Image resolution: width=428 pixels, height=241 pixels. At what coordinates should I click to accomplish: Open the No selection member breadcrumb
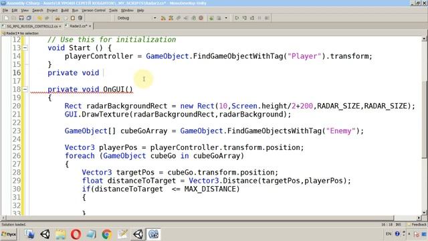[29, 33]
